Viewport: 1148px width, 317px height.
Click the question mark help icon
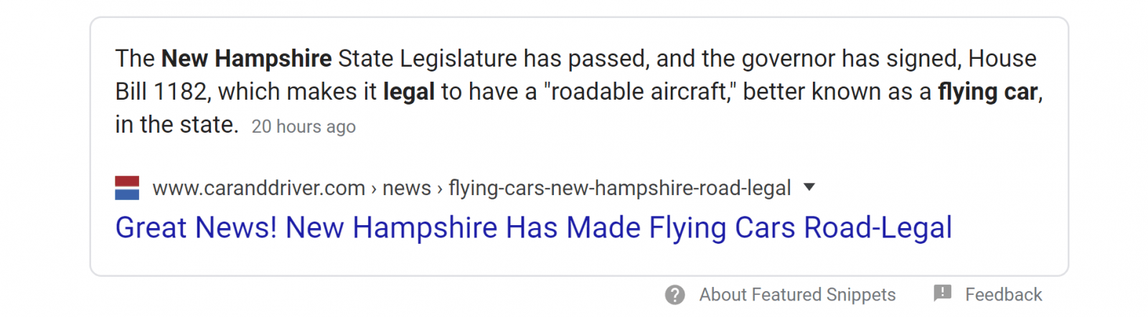click(674, 295)
